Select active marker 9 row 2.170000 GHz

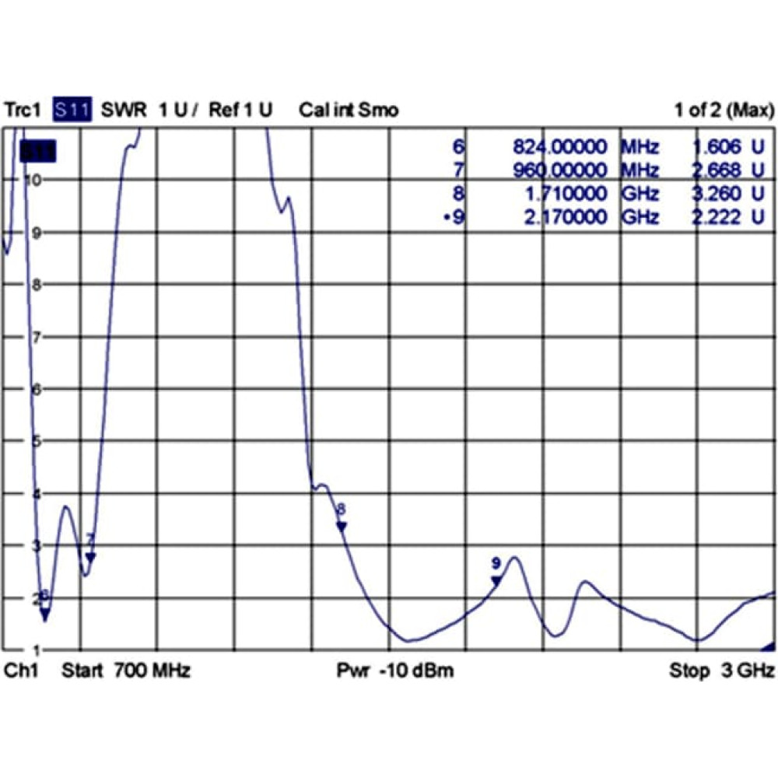605,217
